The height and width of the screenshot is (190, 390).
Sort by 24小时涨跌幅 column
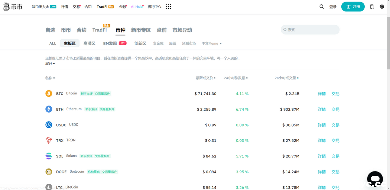pos(236,78)
